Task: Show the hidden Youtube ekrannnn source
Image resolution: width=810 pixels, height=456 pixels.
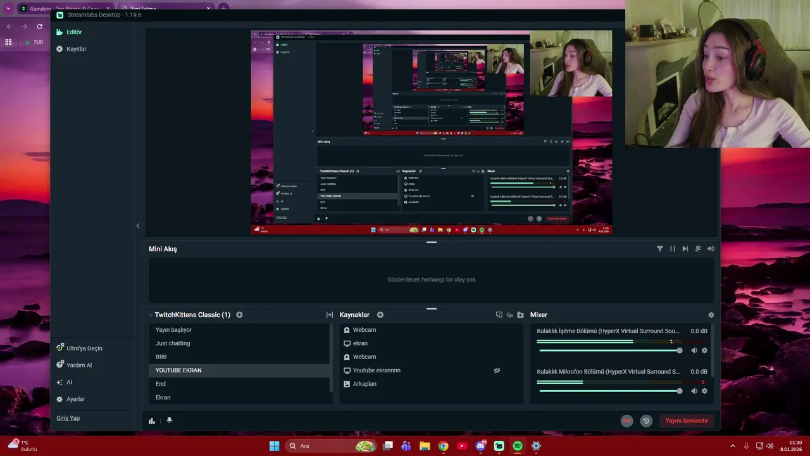Action: pos(497,370)
